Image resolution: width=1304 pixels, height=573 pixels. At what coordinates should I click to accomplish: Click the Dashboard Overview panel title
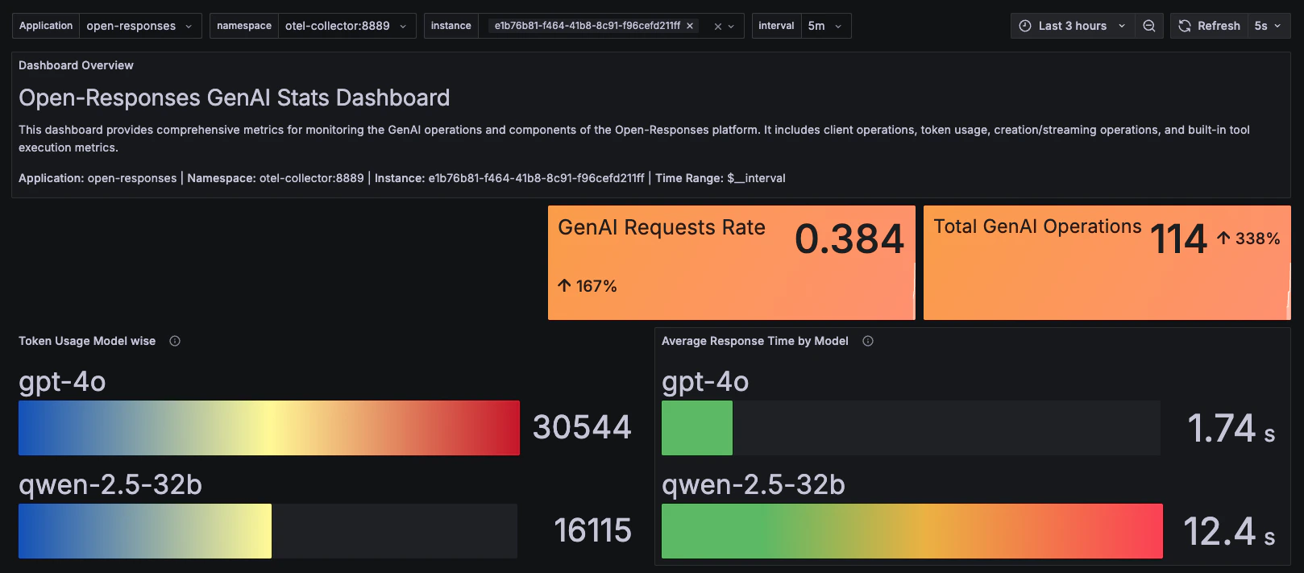pyautogui.click(x=76, y=65)
